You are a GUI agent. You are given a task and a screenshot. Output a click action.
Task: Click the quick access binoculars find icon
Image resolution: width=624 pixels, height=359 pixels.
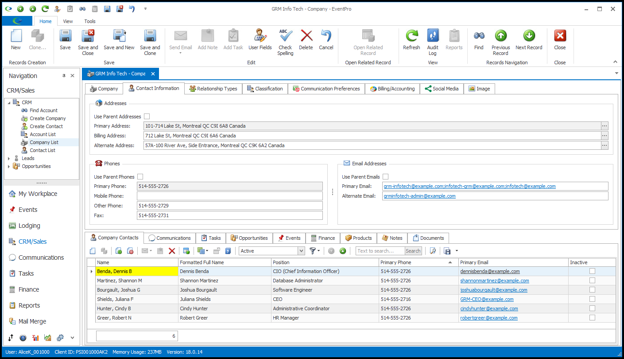point(82,8)
